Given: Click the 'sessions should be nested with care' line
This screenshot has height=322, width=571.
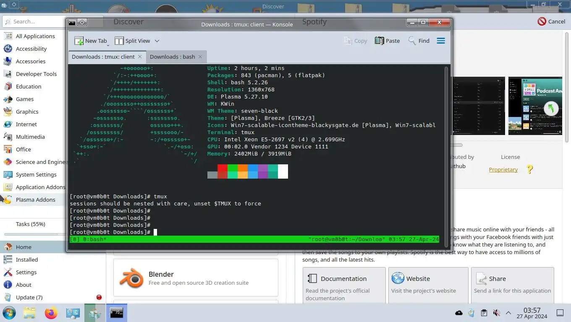Looking at the screenshot, I should click(x=165, y=203).
